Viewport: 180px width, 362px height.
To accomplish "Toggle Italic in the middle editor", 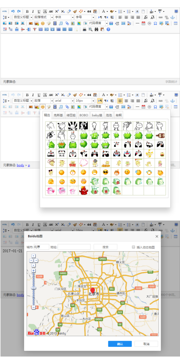I will [33, 95].
